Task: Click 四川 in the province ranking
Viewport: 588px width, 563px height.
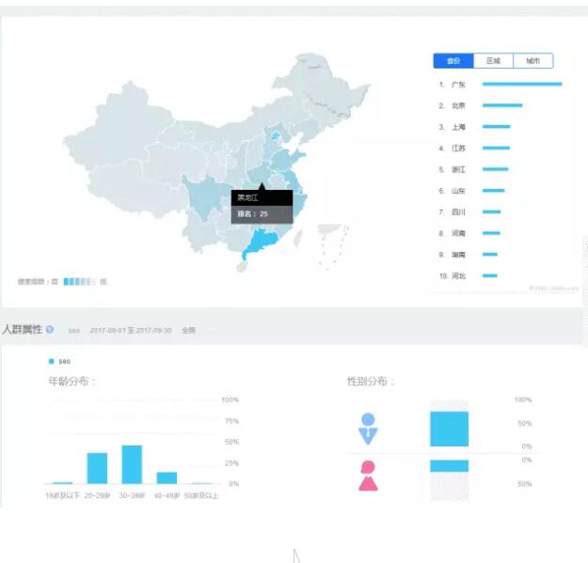Action: pos(458,212)
